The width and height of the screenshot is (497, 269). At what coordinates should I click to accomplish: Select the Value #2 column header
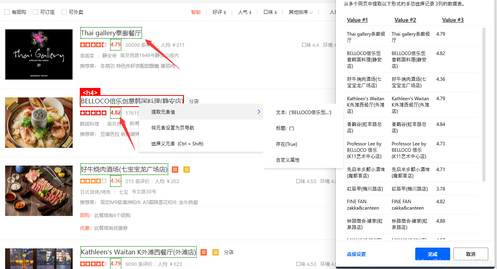coord(405,20)
